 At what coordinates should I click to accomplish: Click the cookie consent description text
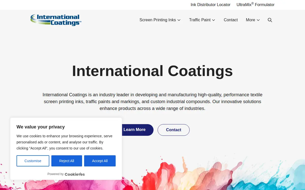[x=64, y=142]
